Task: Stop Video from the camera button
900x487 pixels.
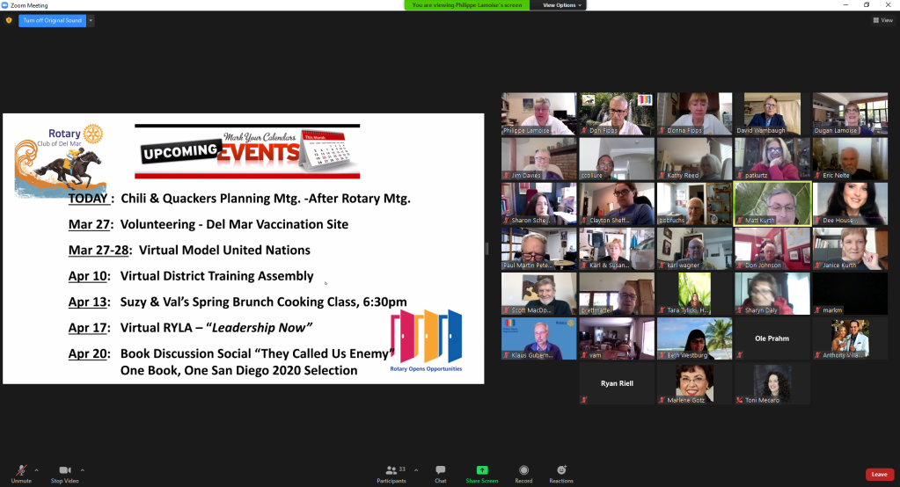Action: coord(64,472)
